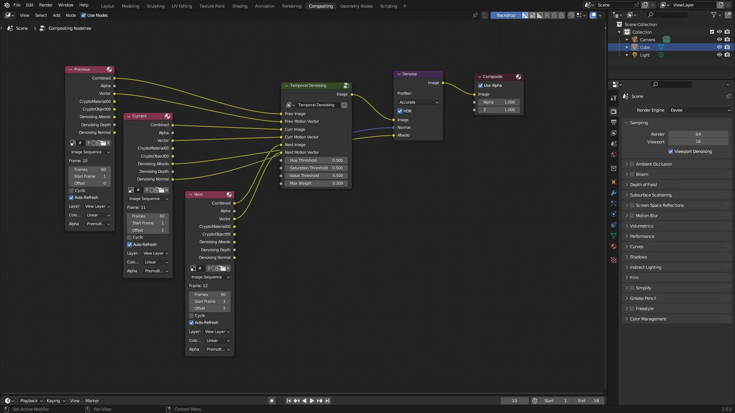Switch to the Shading workspace tab
The width and height of the screenshot is (735, 413).
point(239,6)
